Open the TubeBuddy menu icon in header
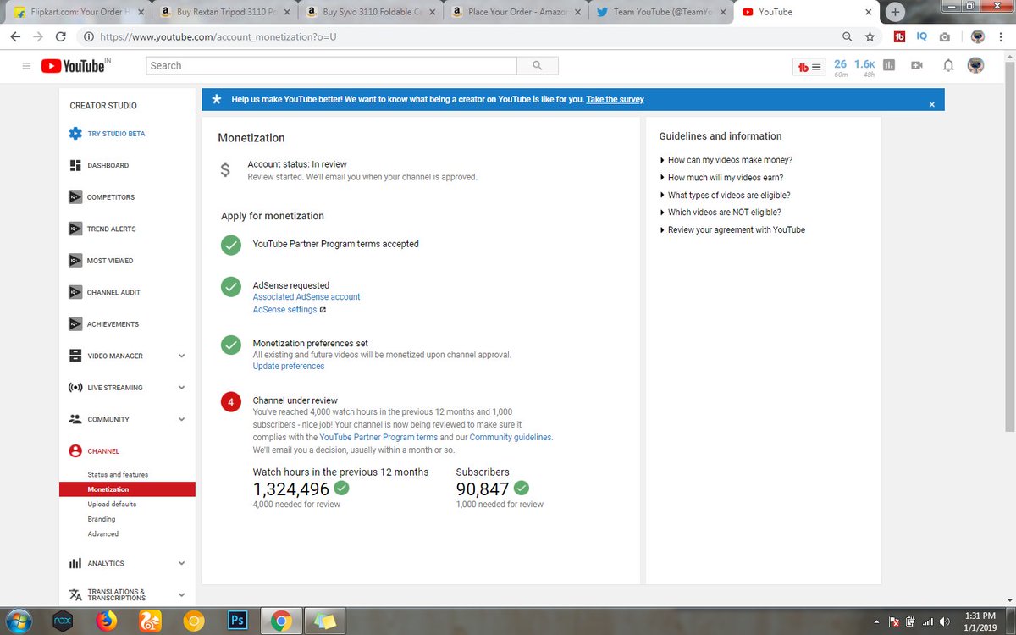 coord(809,67)
